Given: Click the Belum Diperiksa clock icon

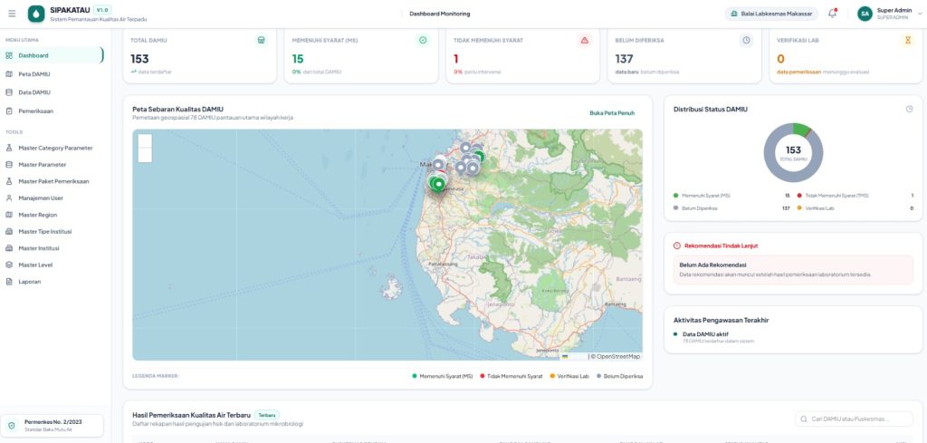Looking at the screenshot, I should (746, 40).
